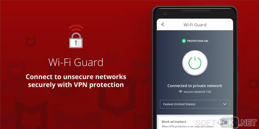The height and width of the screenshot is (129, 259).
Task: Click the VPN protection tagline text
Action: pyautogui.click(x=76, y=81)
